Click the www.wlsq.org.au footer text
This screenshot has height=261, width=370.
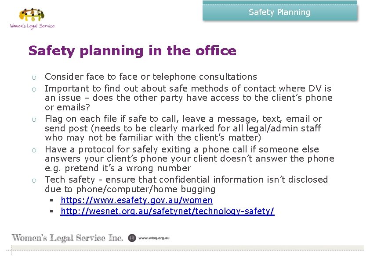154,238
